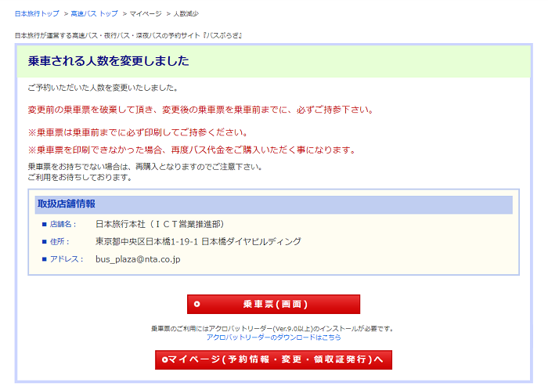Go to 高速バス トップ breadcrumb
548x390 pixels.
(x=94, y=14)
